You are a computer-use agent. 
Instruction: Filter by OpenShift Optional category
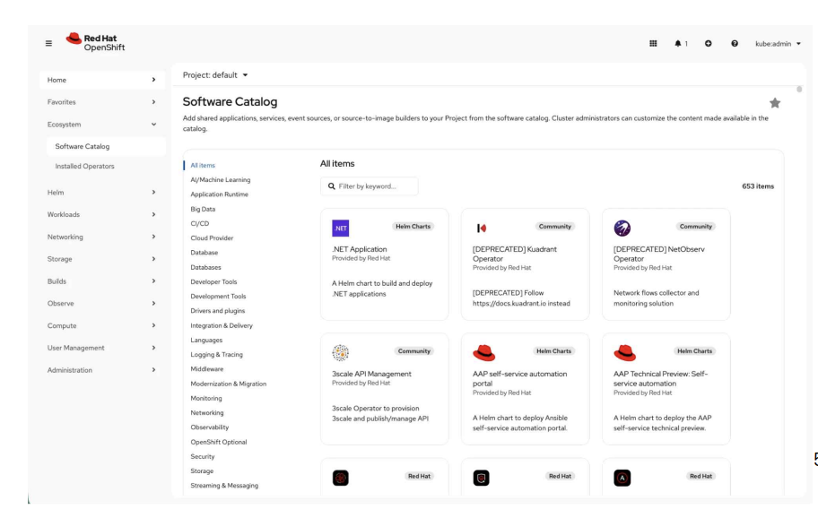[219, 442]
